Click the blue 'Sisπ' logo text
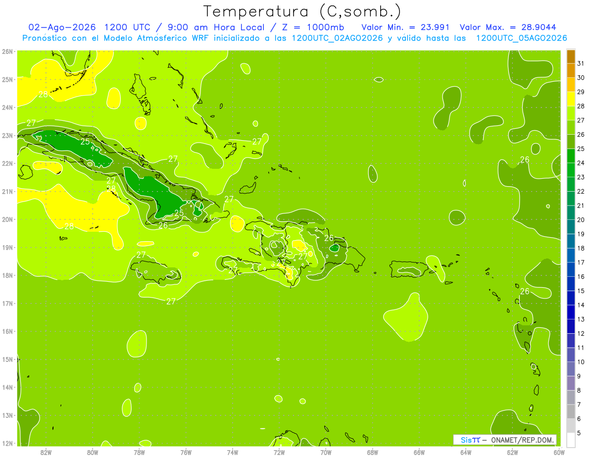 click(x=470, y=440)
